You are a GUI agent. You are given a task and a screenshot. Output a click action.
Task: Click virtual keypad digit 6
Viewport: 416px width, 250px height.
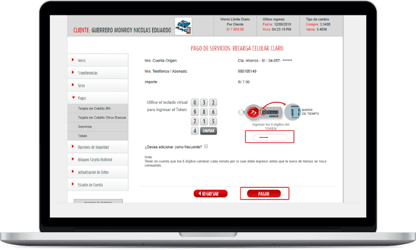[213, 112]
